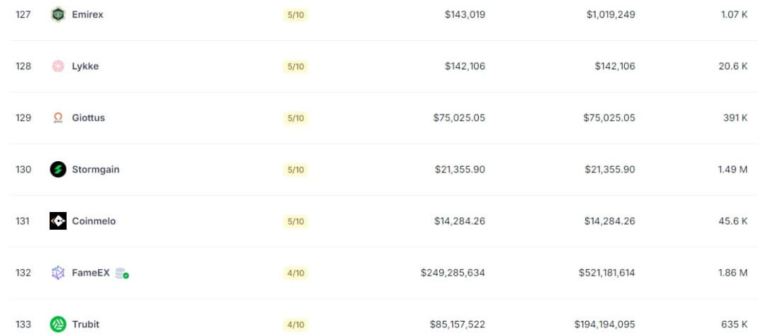The width and height of the screenshot is (758, 335).
Task: Open the Coinmelo exchange link
Action: (94, 221)
